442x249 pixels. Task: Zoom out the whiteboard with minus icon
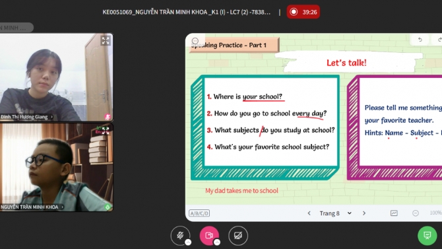(416, 213)
